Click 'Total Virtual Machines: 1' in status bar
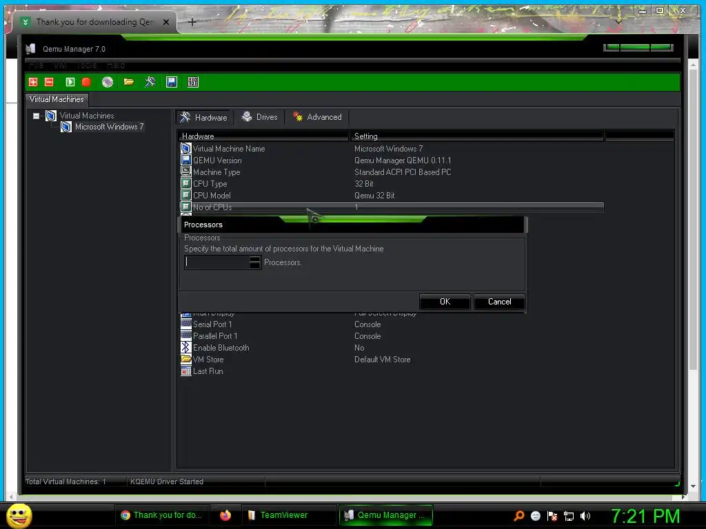Screen dimensions: 706x529 click(65, 481)
